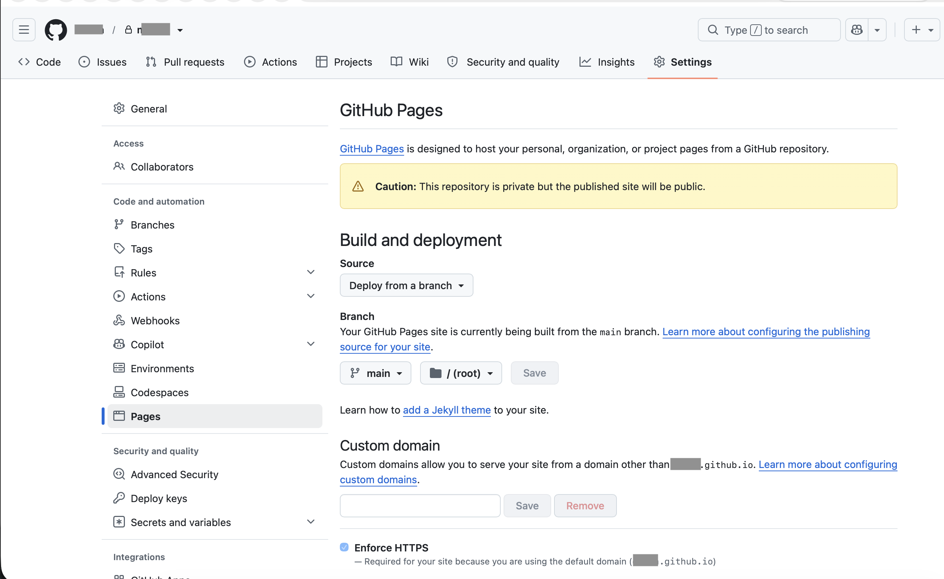The height and width of the screenshot is (579, 944).
Task: Expand Secrets and variables chevron
Action: 311,522
